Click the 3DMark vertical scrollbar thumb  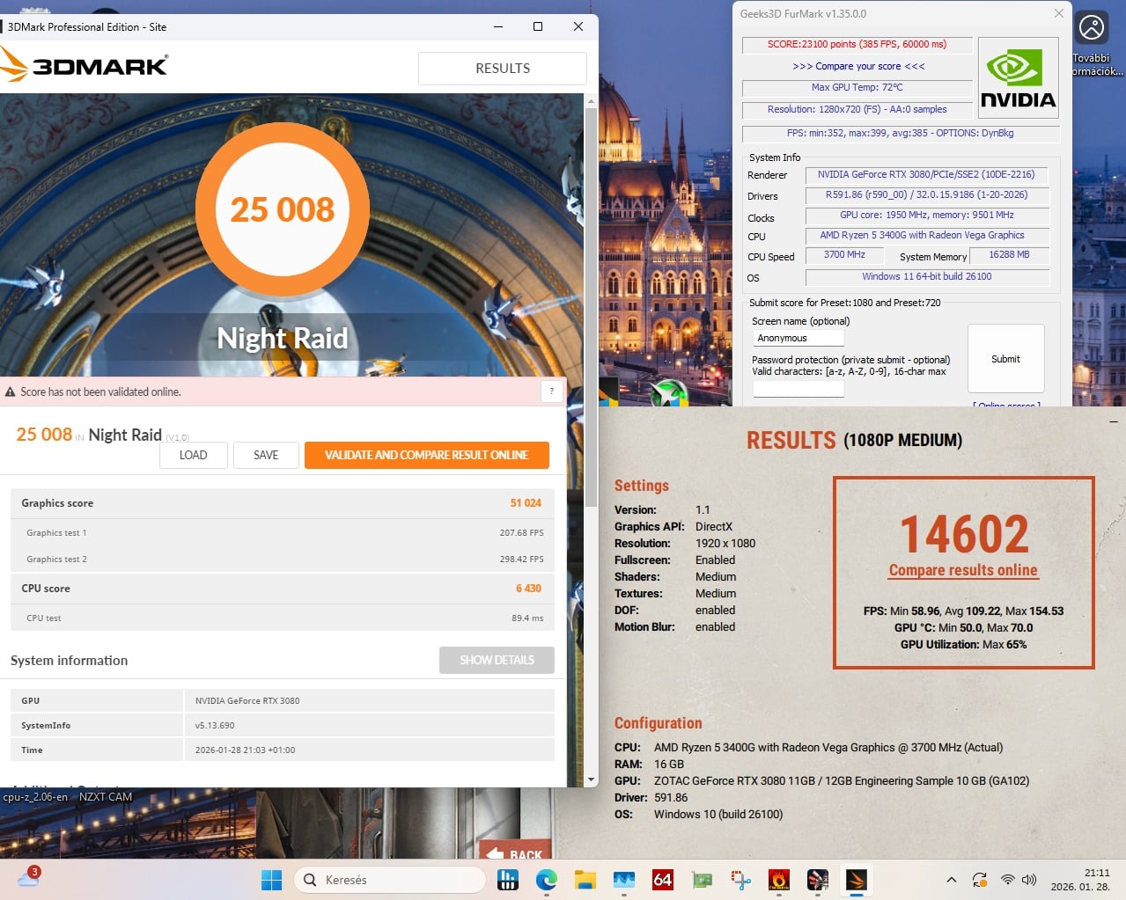[591, 308]
